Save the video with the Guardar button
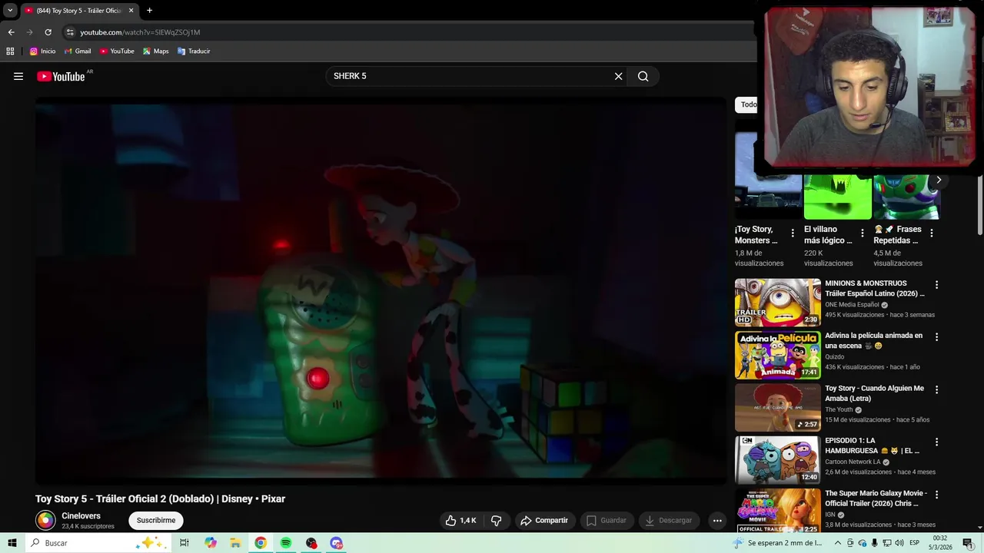The image size is (984, 553). click(607, 521)
